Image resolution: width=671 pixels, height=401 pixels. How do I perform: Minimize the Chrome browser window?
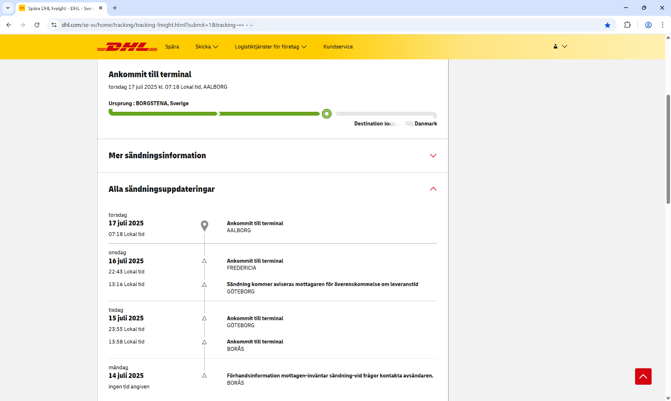click(x=626, y=8)
